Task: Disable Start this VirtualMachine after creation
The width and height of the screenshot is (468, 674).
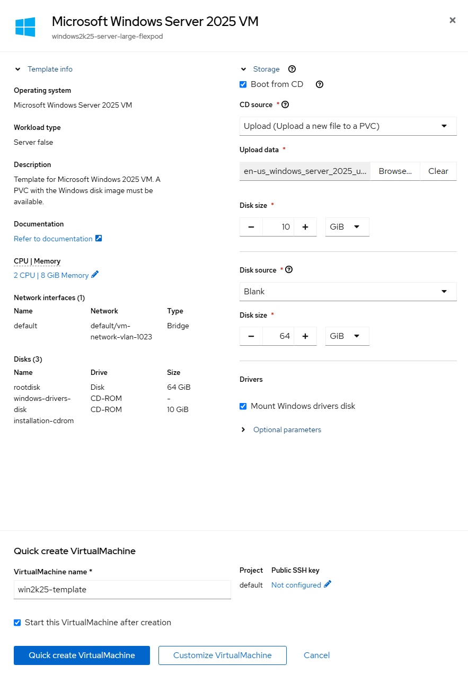Action: click(17, 623)
